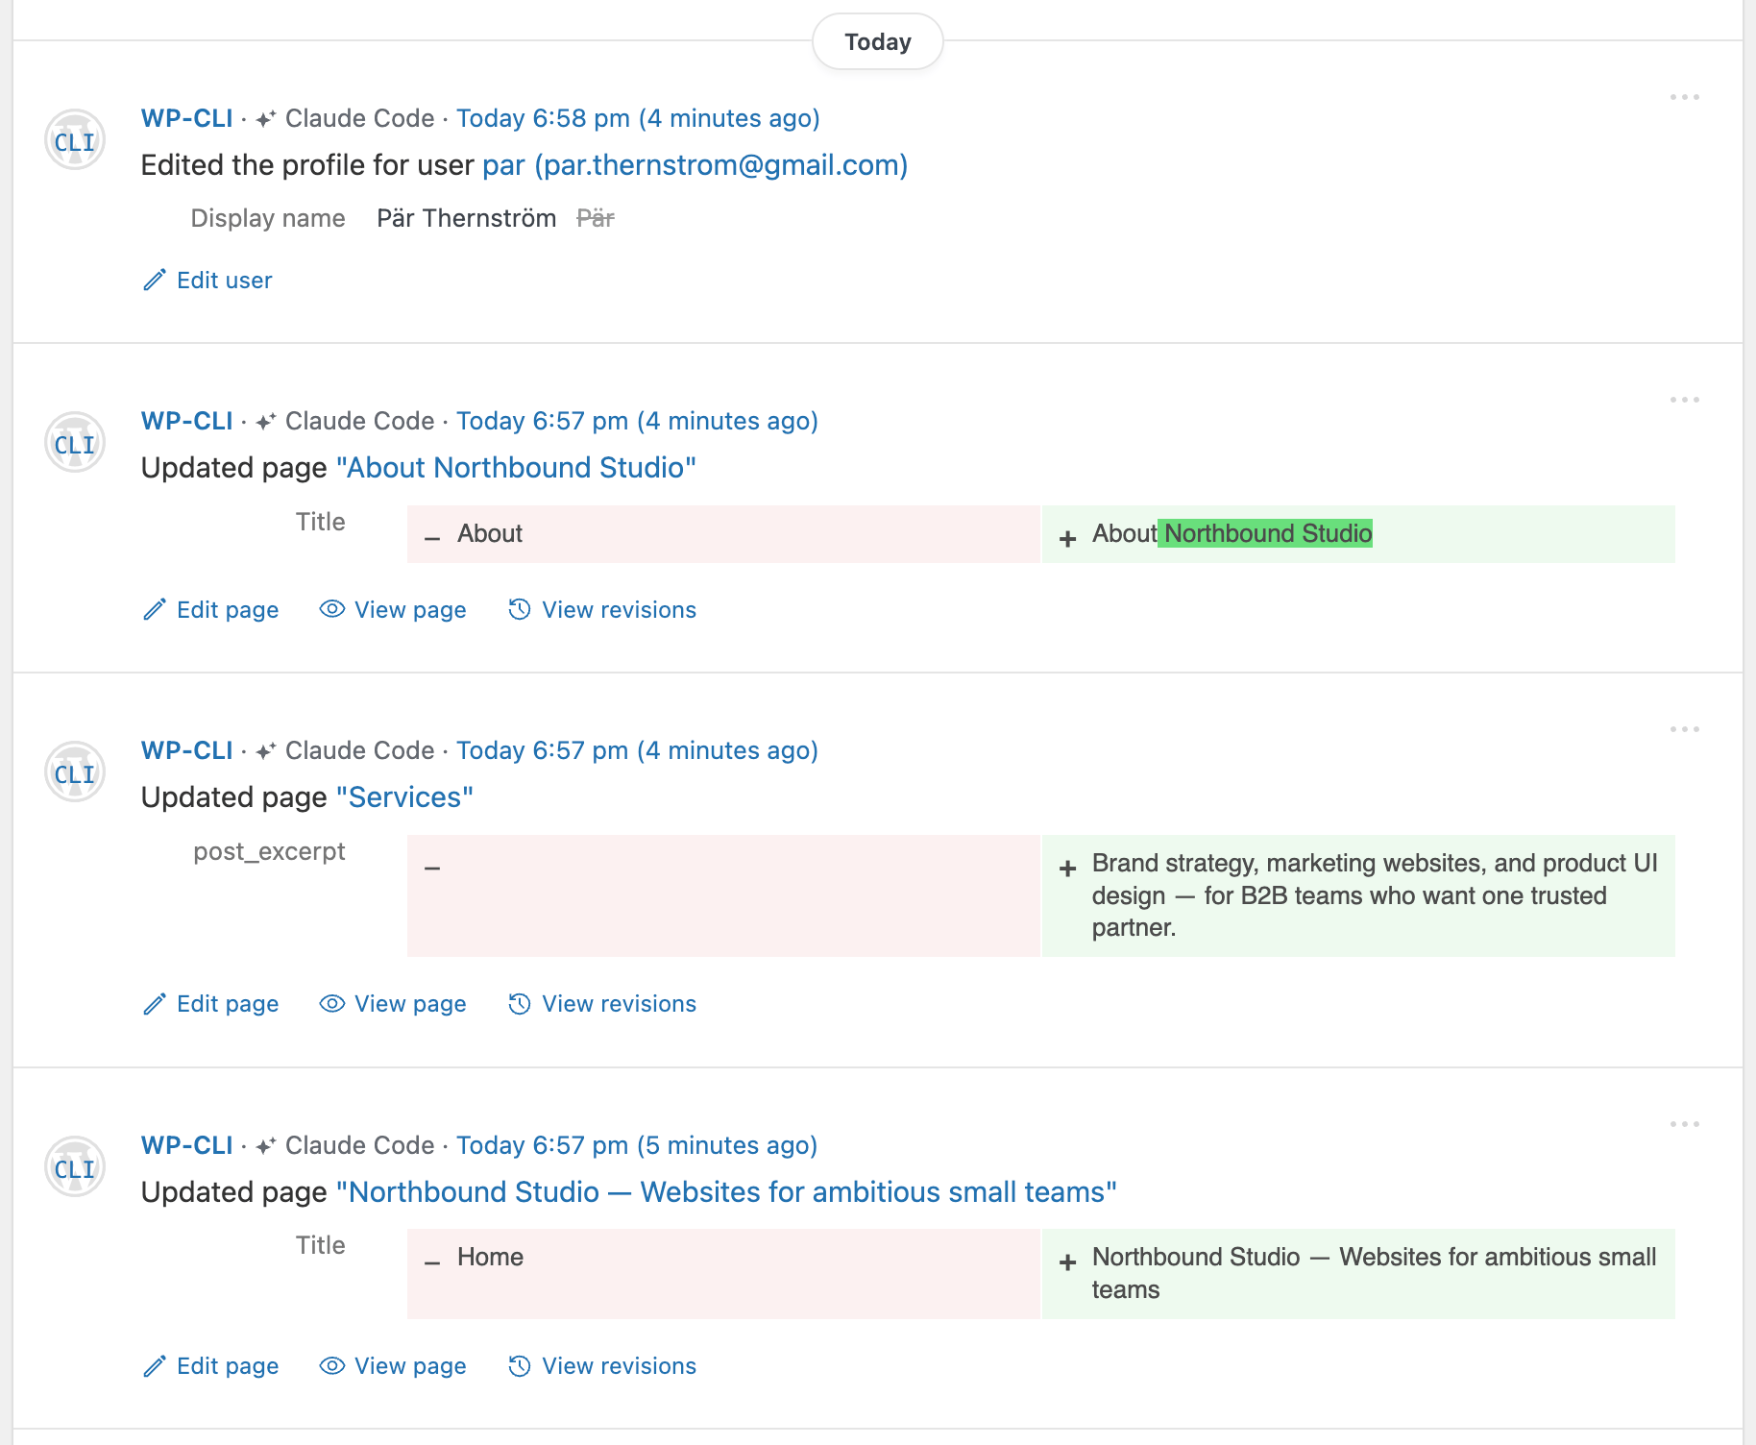Open the three-dots menu for the Services page event
This screenshot has width=1756, height=1445.
coord(1684,729)
